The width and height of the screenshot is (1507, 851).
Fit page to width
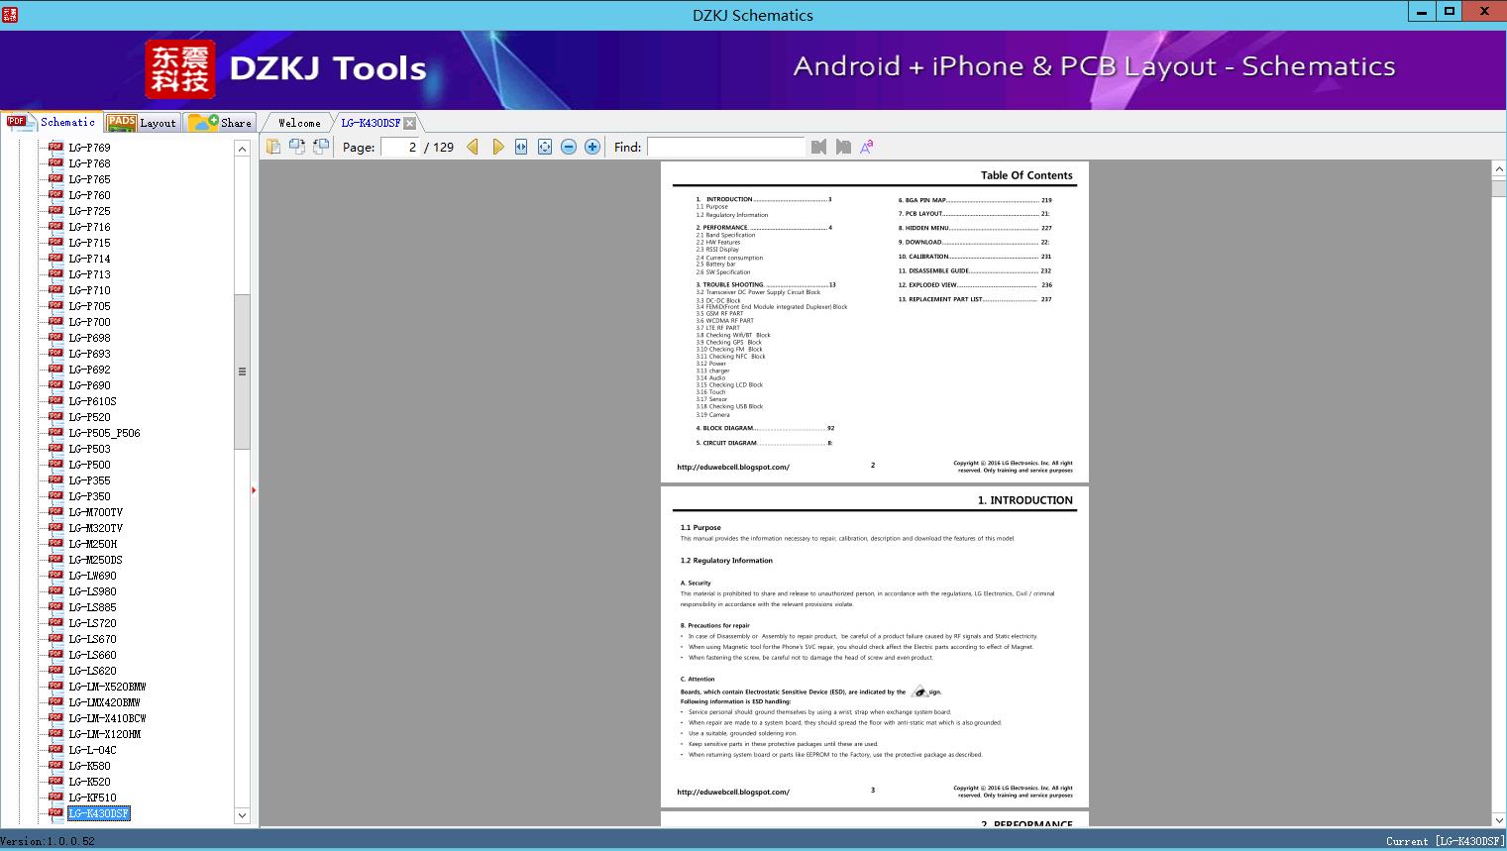coord(521,147)
